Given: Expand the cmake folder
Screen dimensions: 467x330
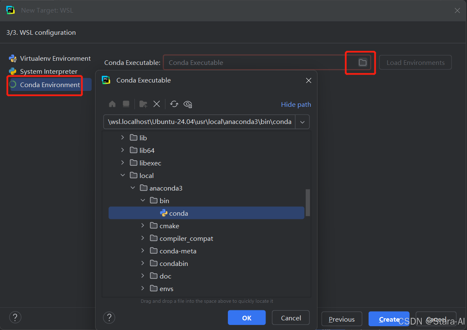Looking at the screenshot, I should 143,225.
